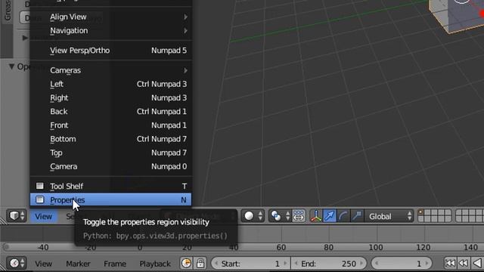Open the Global orientation dropdown
Screen dimensions: 484x272
(389, 216)
